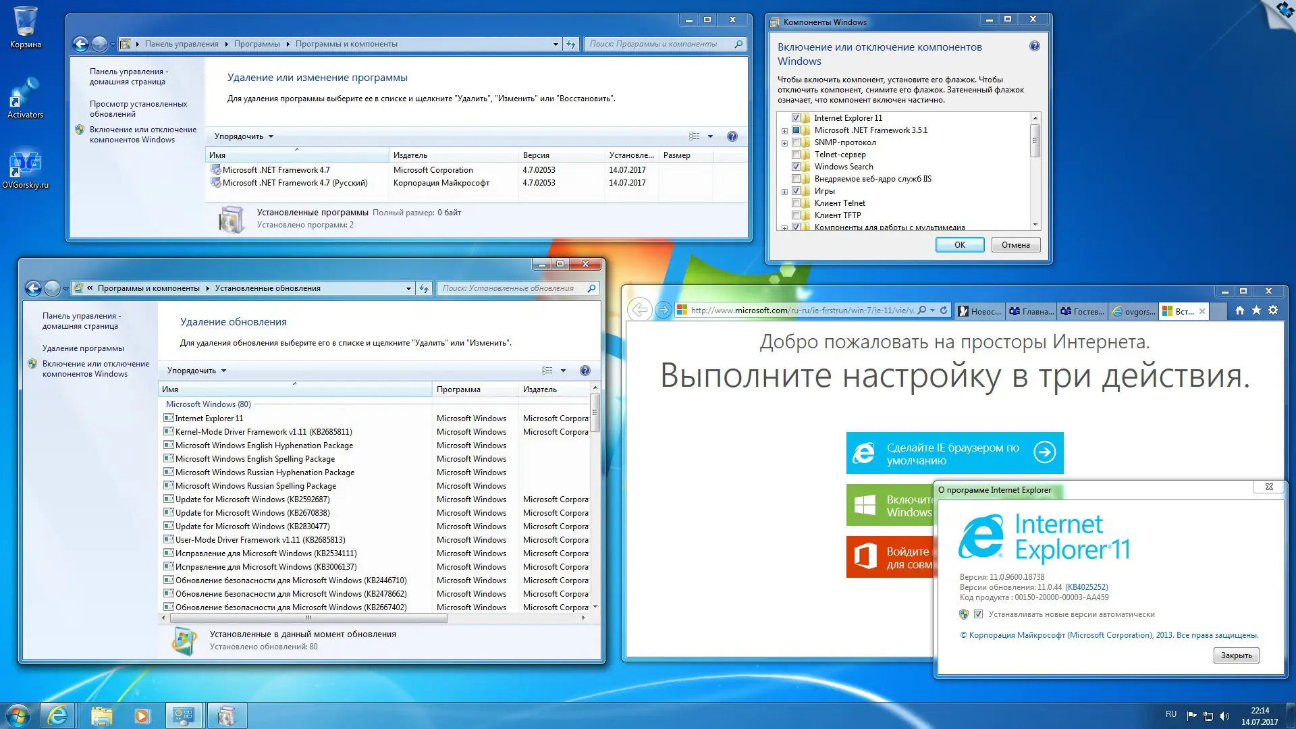This screenshot has width=1296, height=729.
Task: Open Windows Media Player taskbar icon
Action: 142,715
